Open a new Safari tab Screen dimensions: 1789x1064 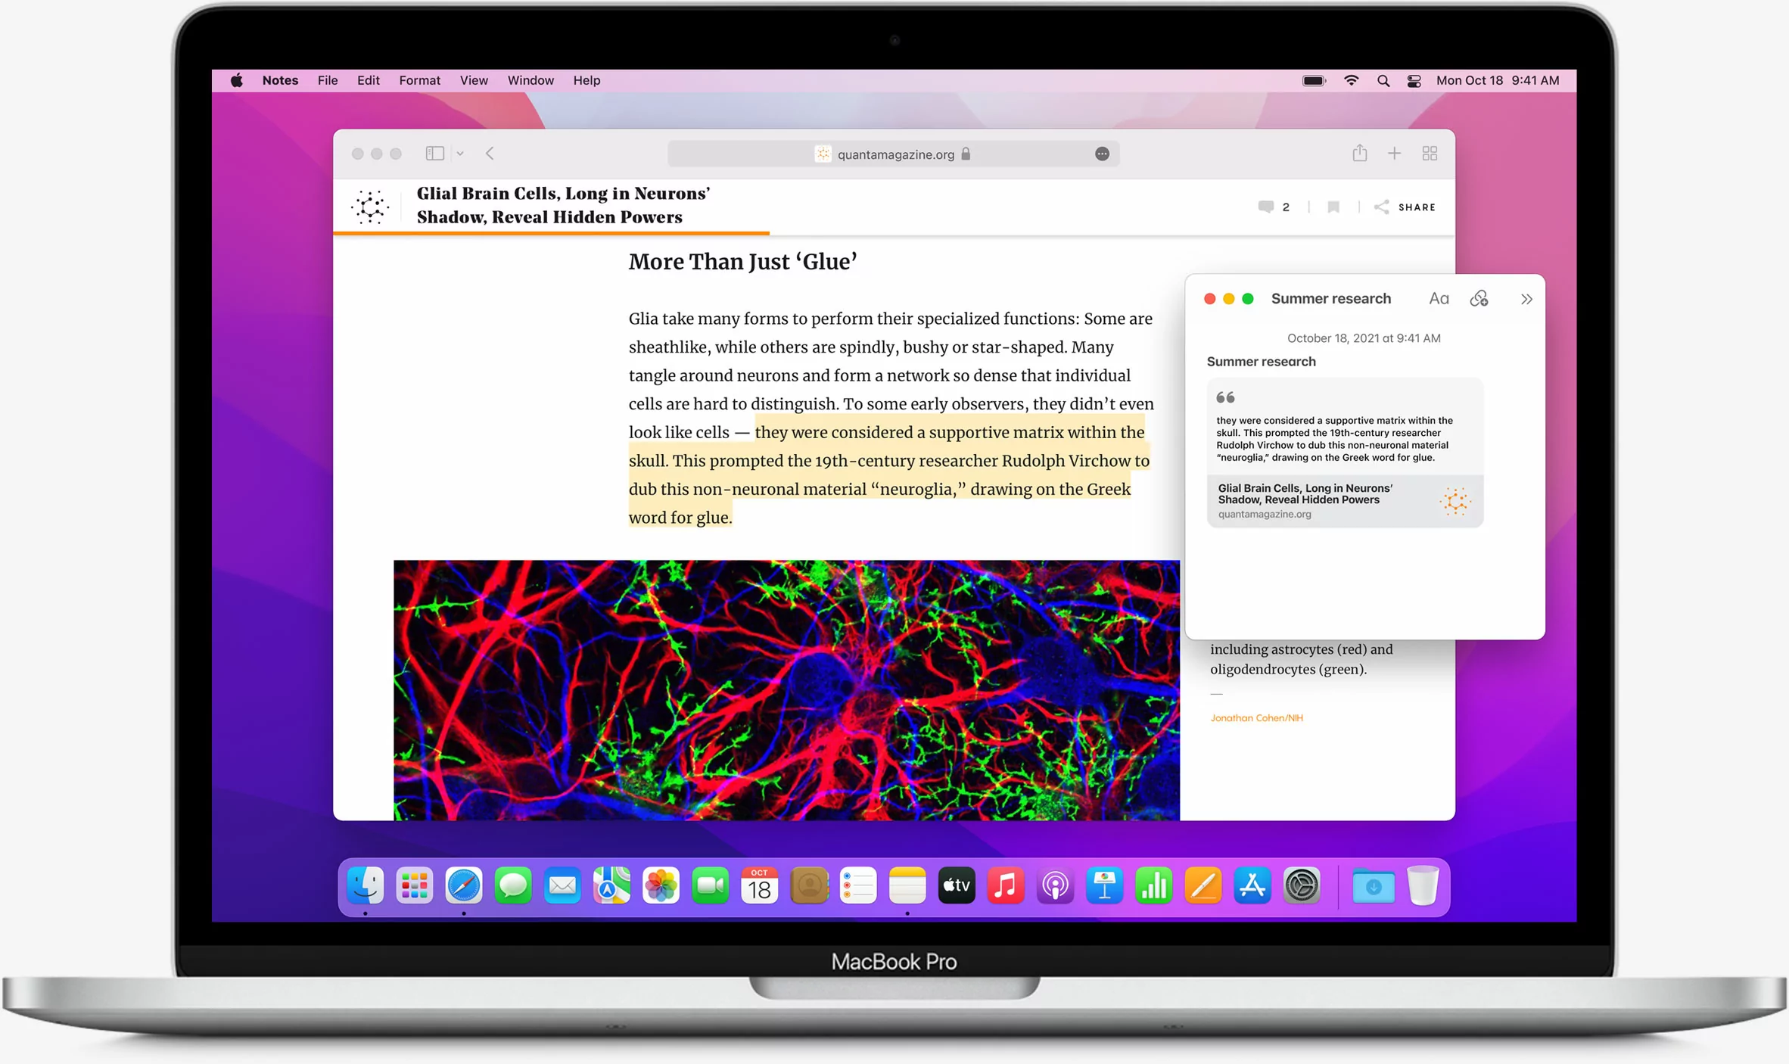[1394, 154]
